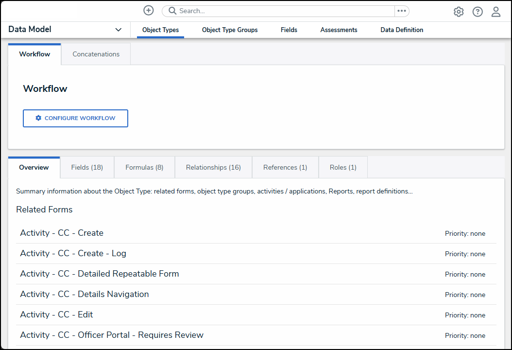Open the References (1) tab
512x350 pixels.
tap(285, 167)
